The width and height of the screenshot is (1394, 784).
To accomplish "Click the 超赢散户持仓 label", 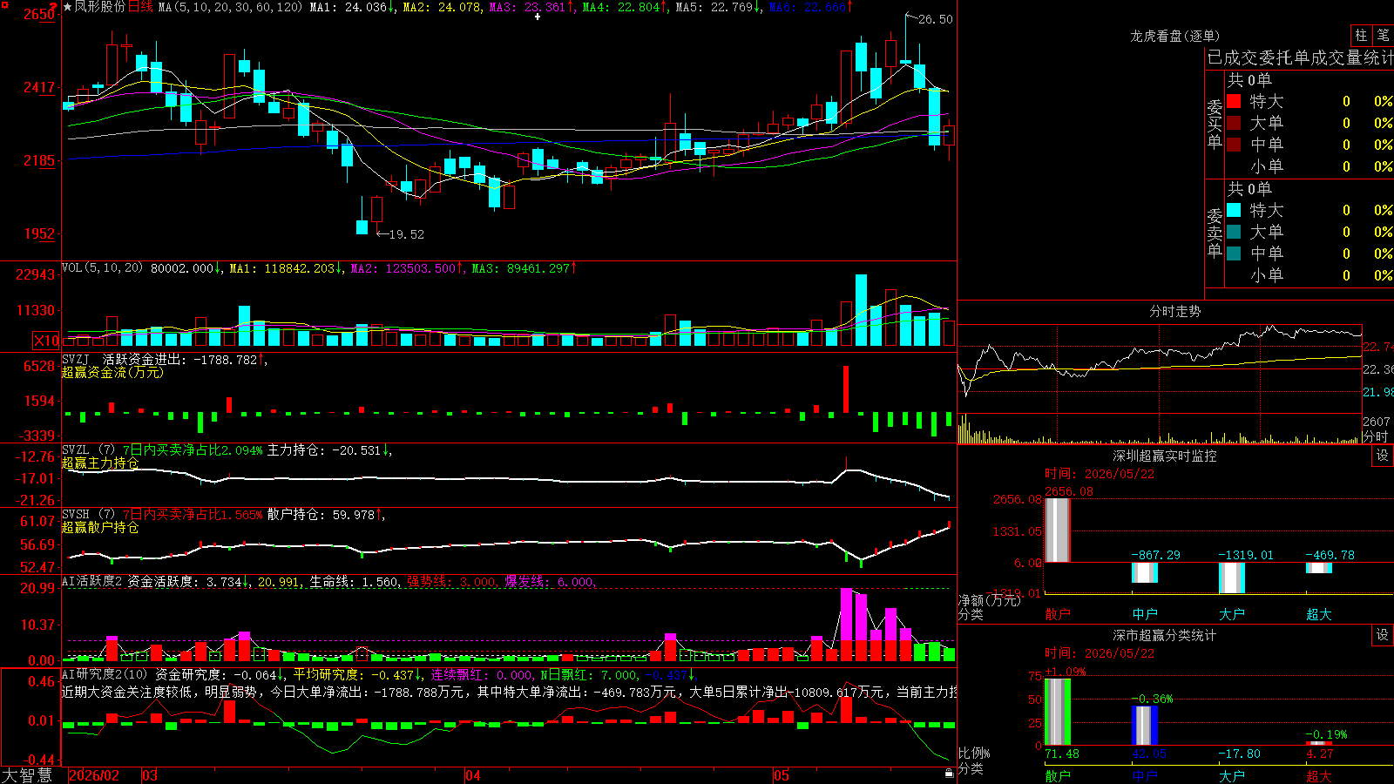I will (x=100, y=527).
